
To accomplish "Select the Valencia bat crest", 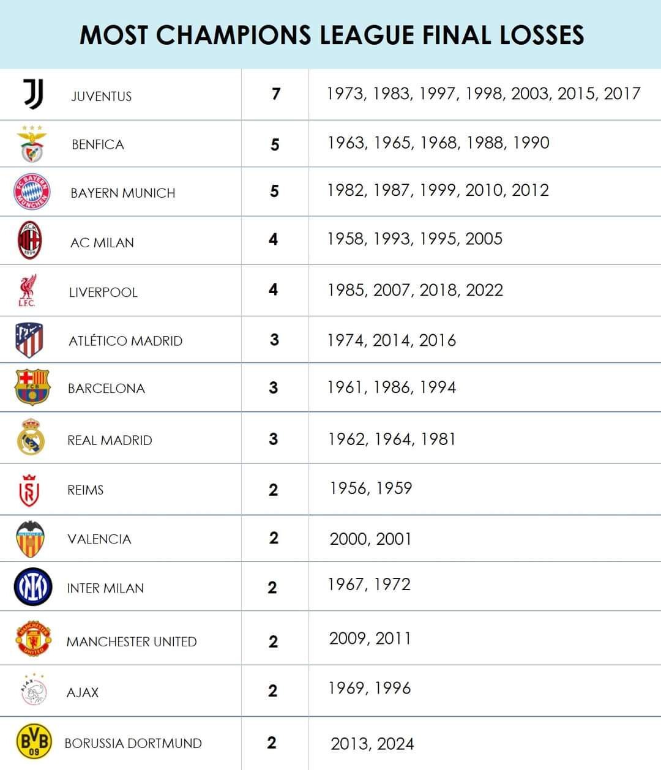I will (30, 539).
